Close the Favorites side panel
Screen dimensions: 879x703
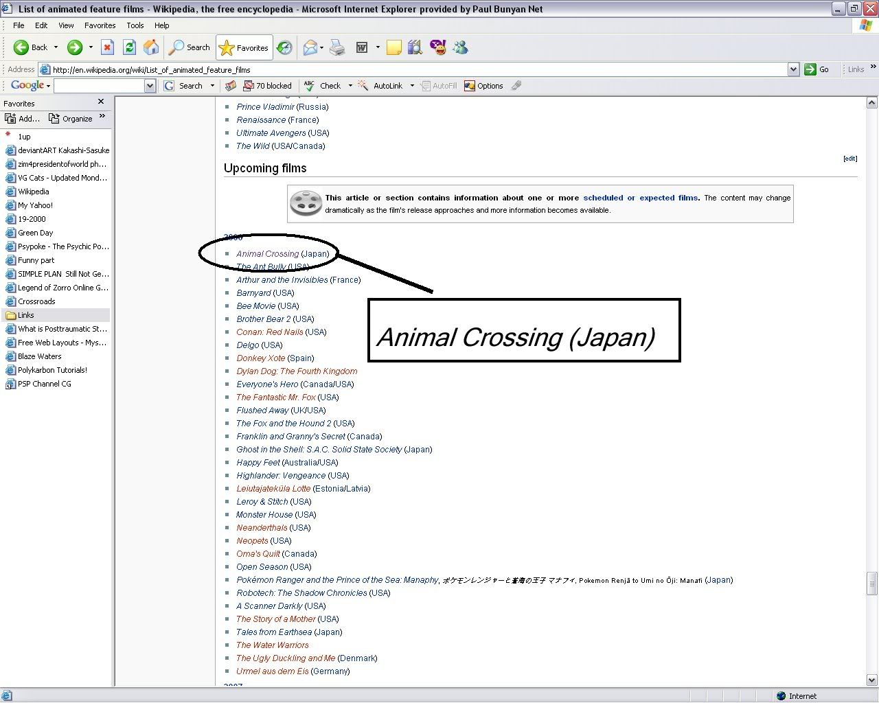(101, 102)
